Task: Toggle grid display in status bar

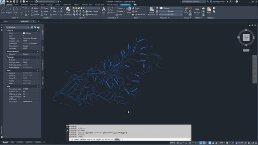Action: [x=178, y=143]
